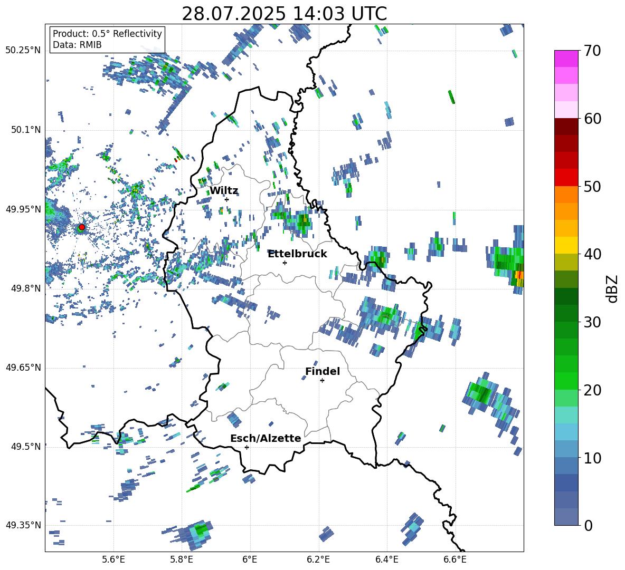
Task: Click the red radar site marker
Action: tap(82, 227)
